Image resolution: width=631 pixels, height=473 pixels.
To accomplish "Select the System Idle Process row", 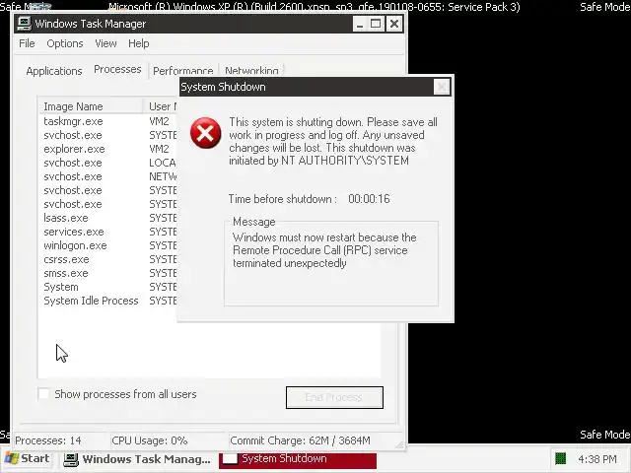I will coord(108,301).
